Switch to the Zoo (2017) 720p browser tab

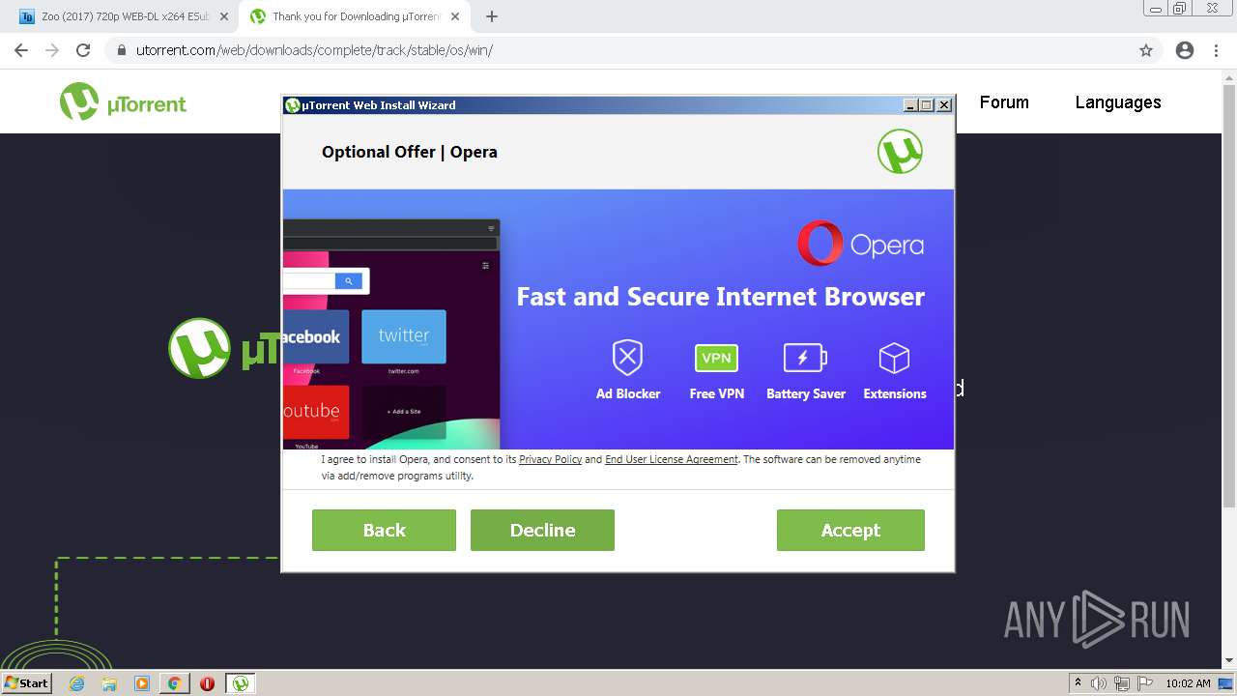click(x=124, y=16)
